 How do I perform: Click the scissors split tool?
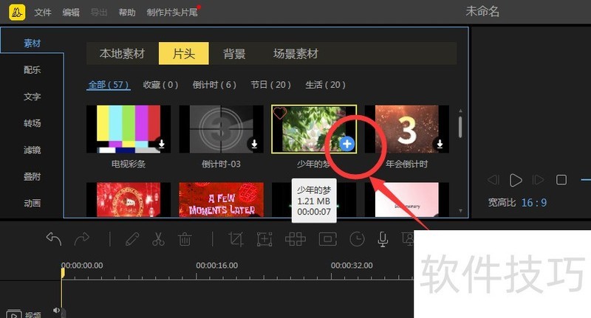[158, 239]
